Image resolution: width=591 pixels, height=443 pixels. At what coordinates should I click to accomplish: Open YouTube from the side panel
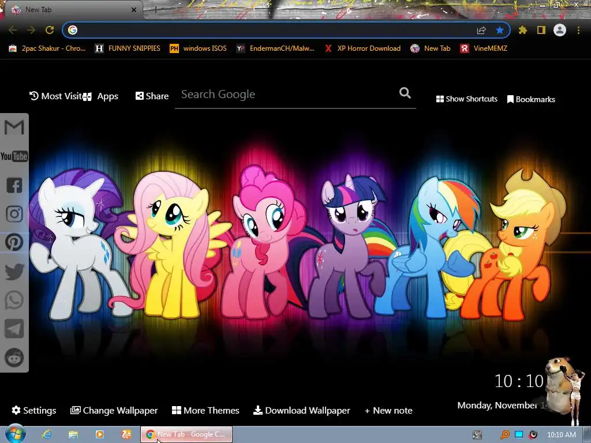pyautogui.click(x=14, y=156)
